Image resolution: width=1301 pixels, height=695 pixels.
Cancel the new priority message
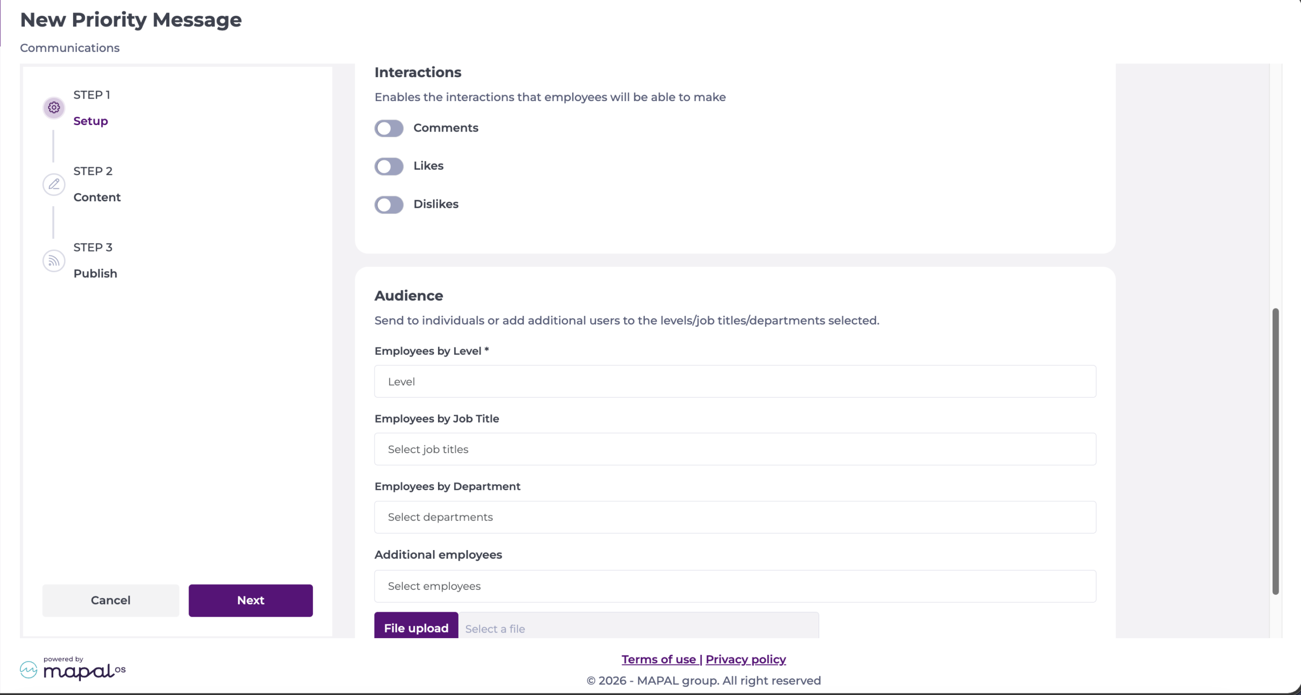point(111,601)
